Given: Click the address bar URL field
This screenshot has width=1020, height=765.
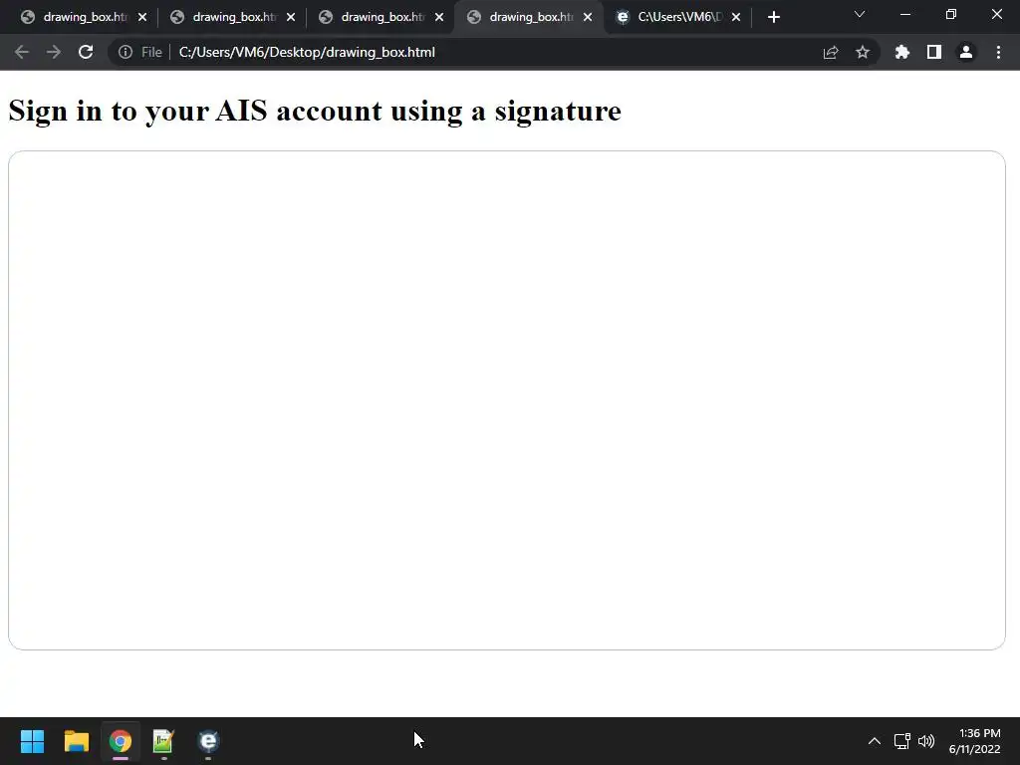Looking at the screenshot, I should pyautogui.click(x=494, y=52).
